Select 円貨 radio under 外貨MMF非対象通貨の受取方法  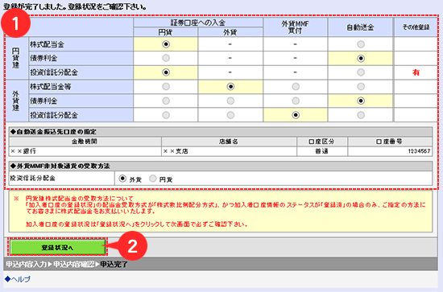pyautogui.click(x=153, y=179)
